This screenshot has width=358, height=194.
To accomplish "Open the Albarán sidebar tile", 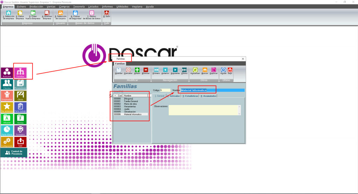I will (x=7, y=119).
